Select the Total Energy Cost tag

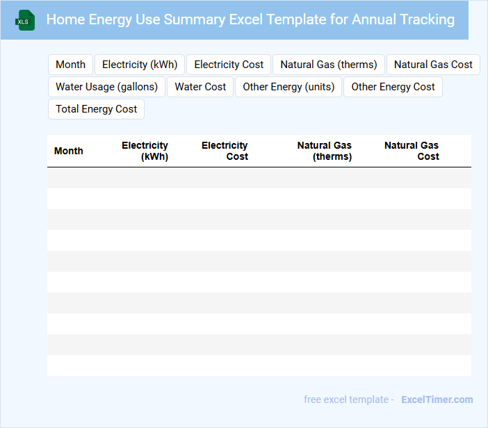96,109
